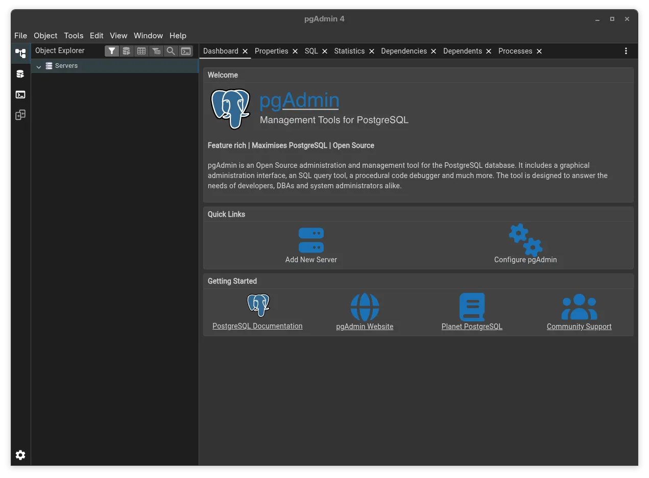Click the View Data grid toolbar icon
Screen dimensions: 649x478
(x=141, y=51)
